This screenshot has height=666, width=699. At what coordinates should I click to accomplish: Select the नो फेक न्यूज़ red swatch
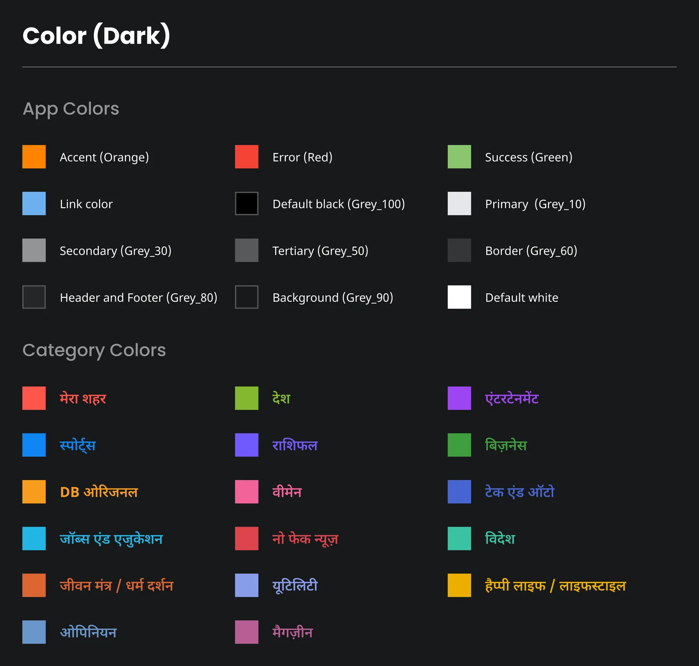click(x=247, y=538)
